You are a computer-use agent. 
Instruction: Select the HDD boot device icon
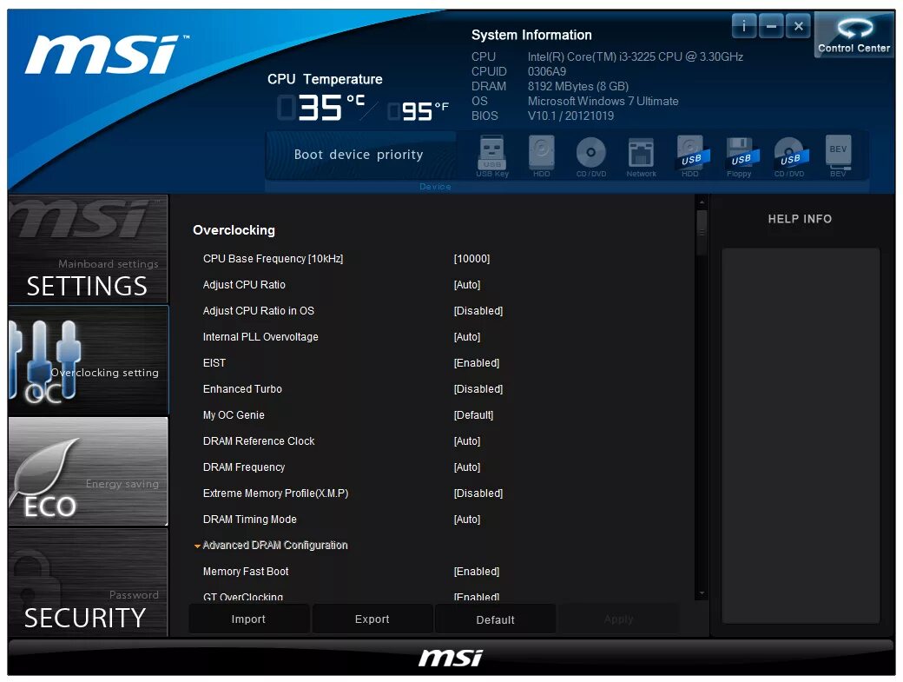(541, 156)
